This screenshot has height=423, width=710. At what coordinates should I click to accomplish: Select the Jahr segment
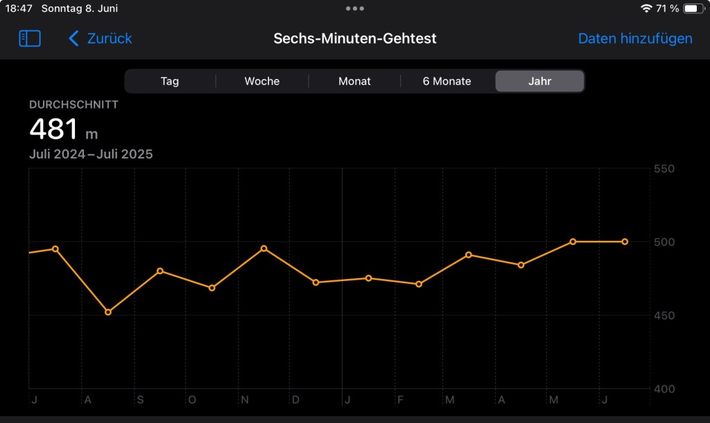coord(539,81)
